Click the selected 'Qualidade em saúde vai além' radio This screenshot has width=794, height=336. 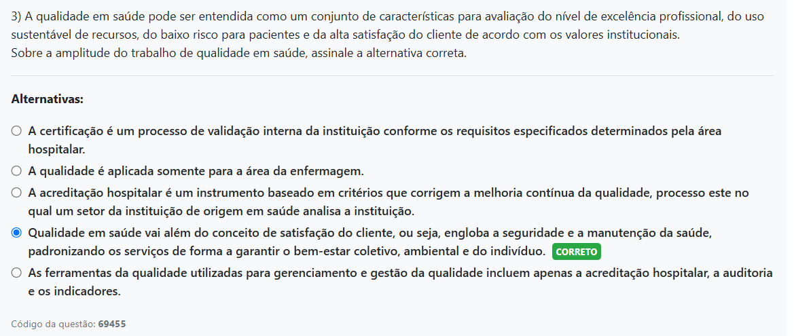(16, 233)
